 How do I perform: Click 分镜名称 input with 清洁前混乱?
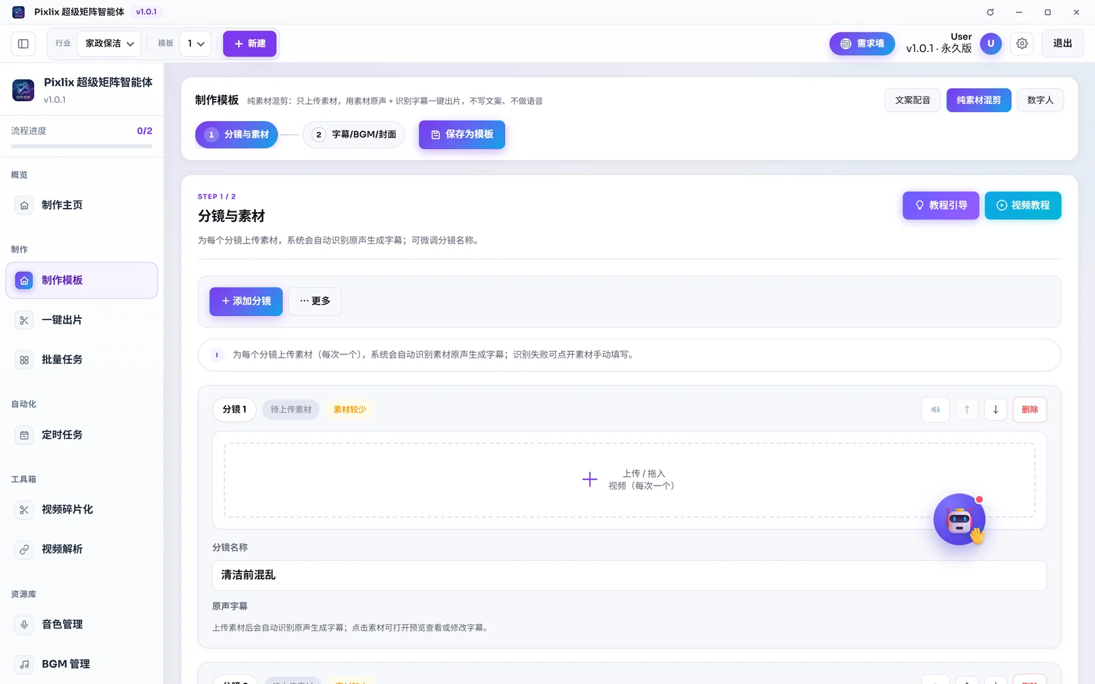[630, 576]
